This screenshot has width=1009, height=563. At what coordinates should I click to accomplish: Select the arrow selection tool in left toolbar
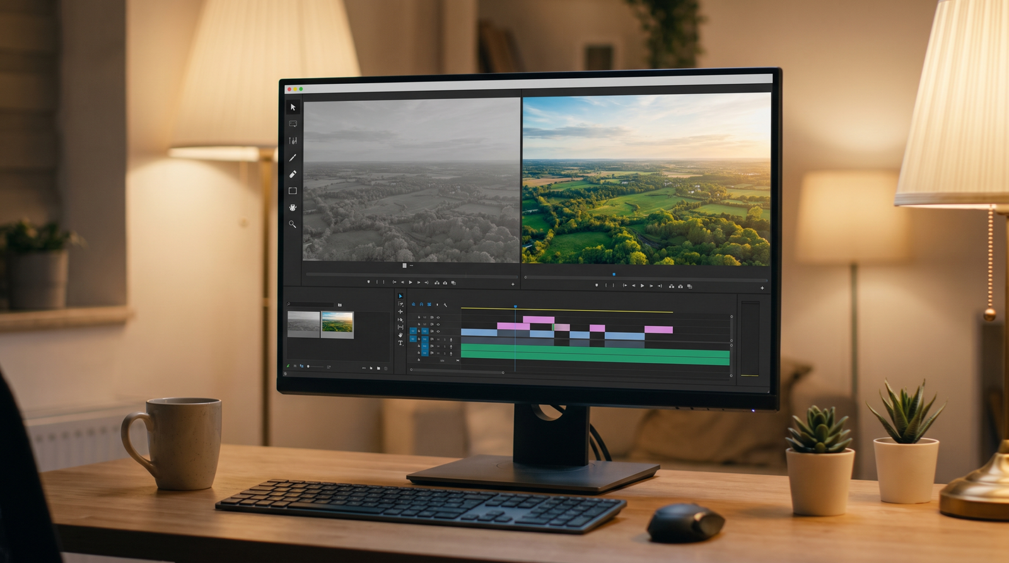point(293,107)
